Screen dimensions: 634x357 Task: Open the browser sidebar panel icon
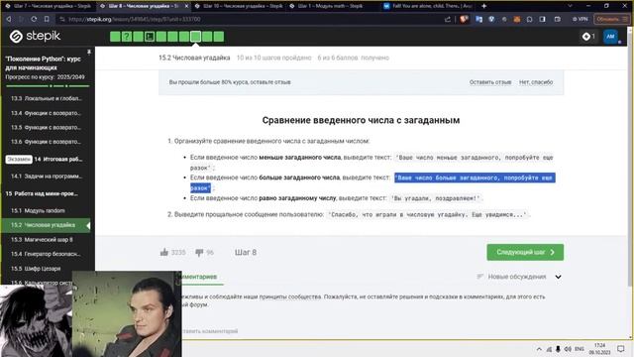542,19
